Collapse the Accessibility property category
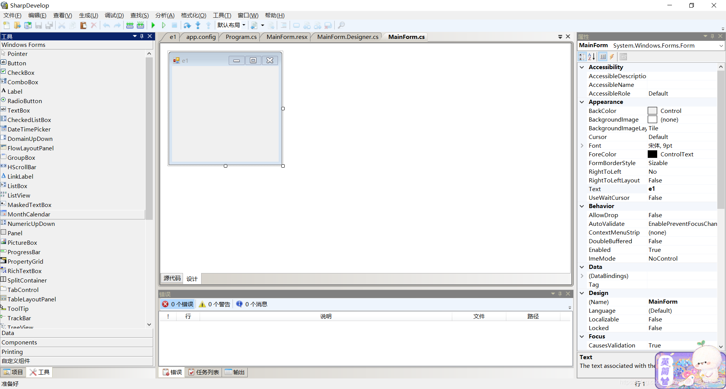This screenshot has height=389, width=726. (582, 67)
